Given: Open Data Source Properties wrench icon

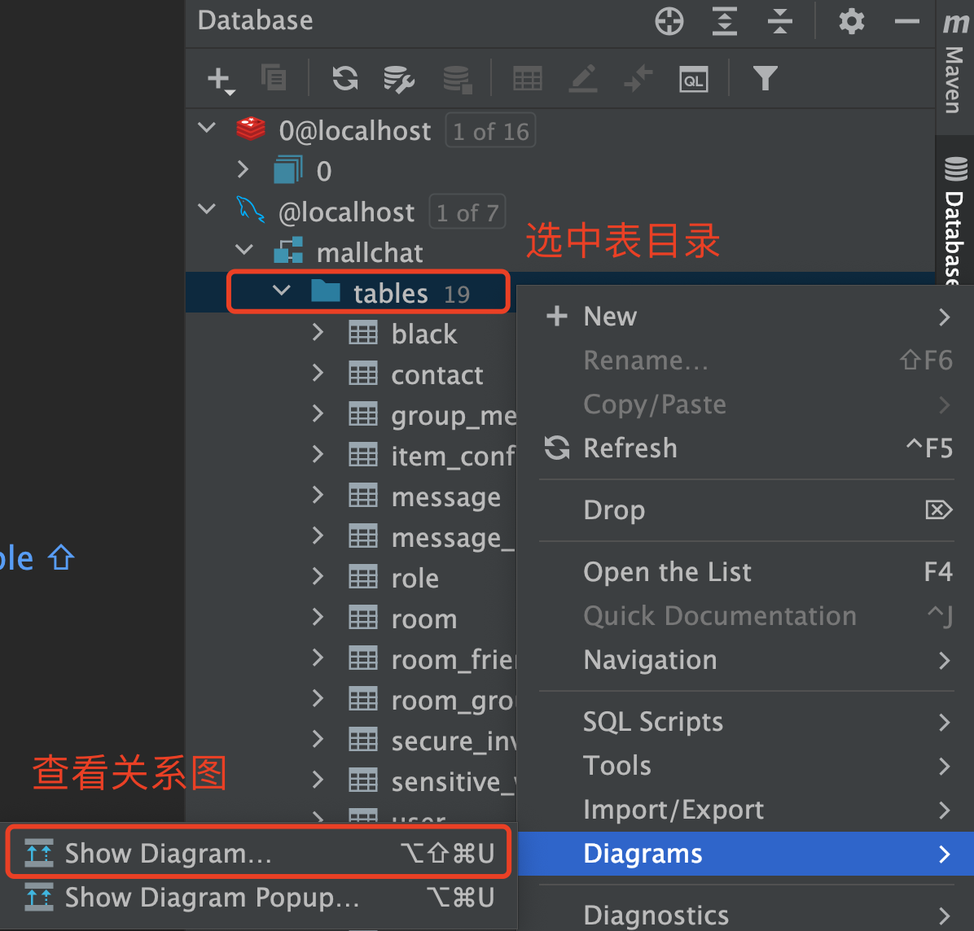Looking at the screenshot, I should point(399,80).
